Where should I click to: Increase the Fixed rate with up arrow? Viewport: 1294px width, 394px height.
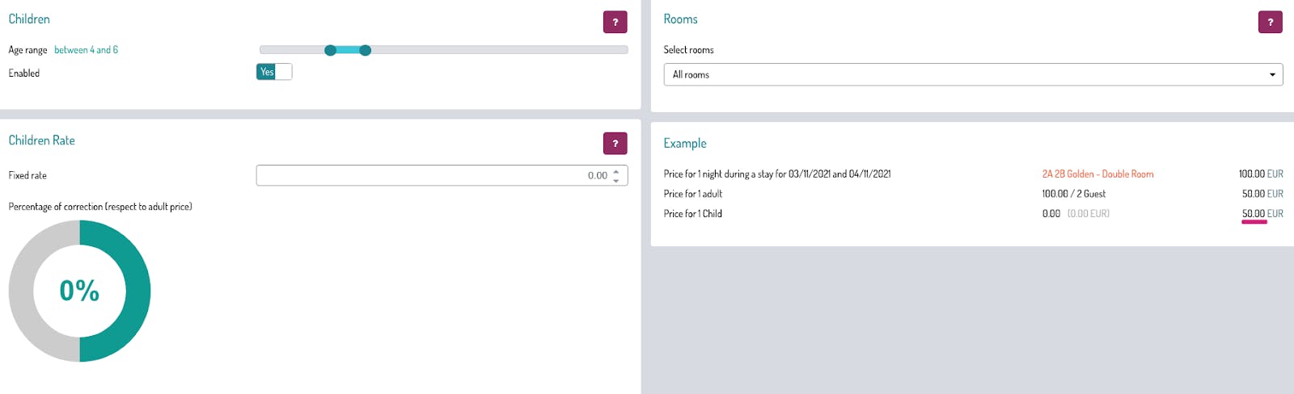pos(616,171)
